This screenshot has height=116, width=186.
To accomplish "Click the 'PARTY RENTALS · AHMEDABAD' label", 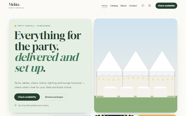I will point(34,26).
